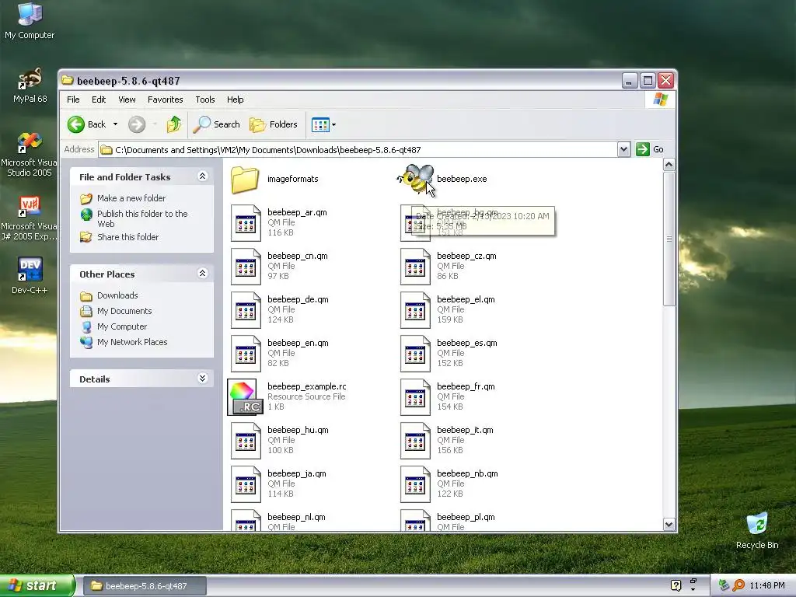Viewport: 796px width, 597px height.
Task: Go to My Network Places link
Action: (132, 342)
